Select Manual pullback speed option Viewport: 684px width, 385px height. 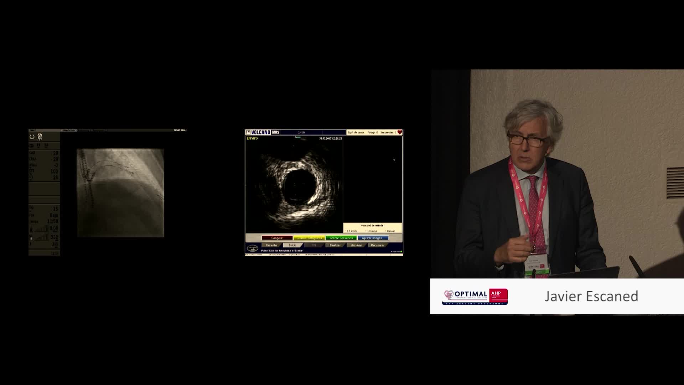pyautogui.click(x=390, y=231)
